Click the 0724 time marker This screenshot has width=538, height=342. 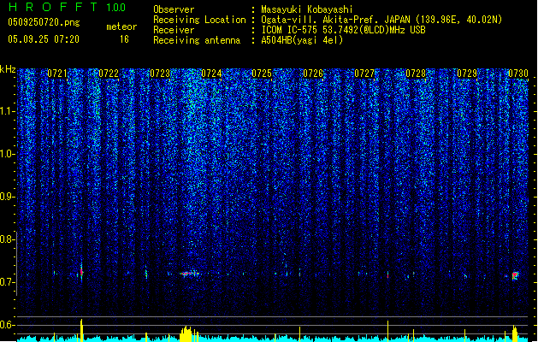[x=211, y=74]
